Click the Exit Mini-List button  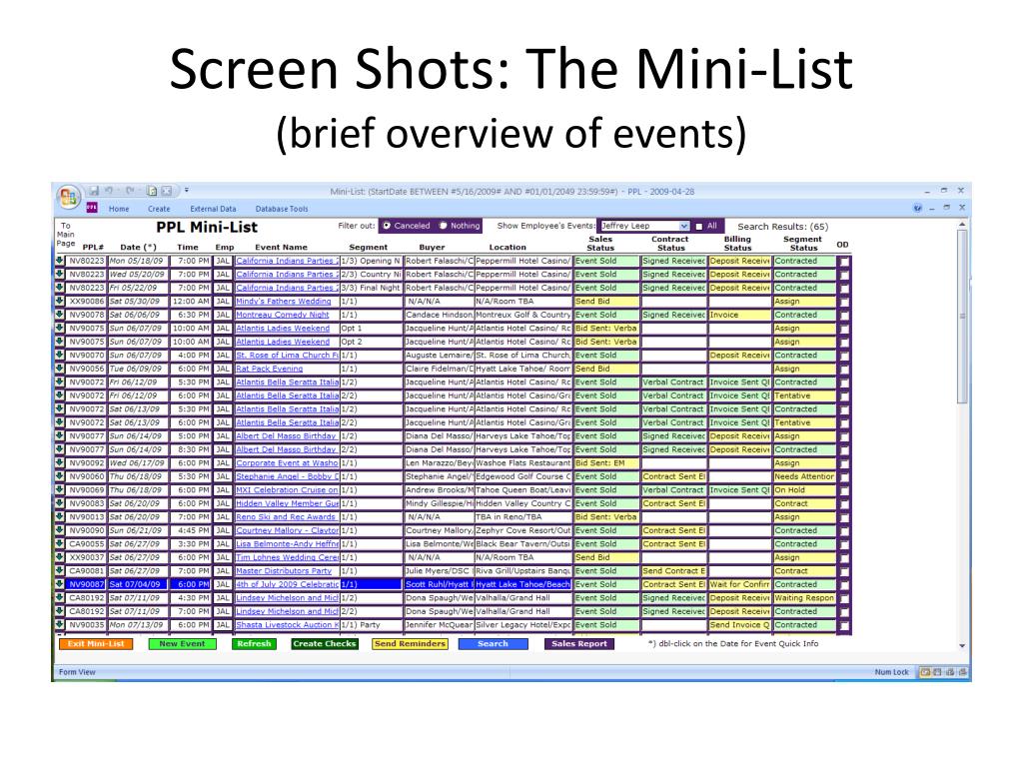[x=96, y=644]
